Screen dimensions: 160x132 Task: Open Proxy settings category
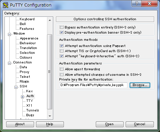24,72
